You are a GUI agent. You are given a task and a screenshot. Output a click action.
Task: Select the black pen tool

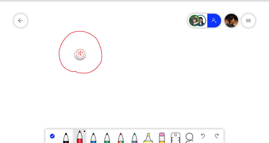[x=66, y=138]
